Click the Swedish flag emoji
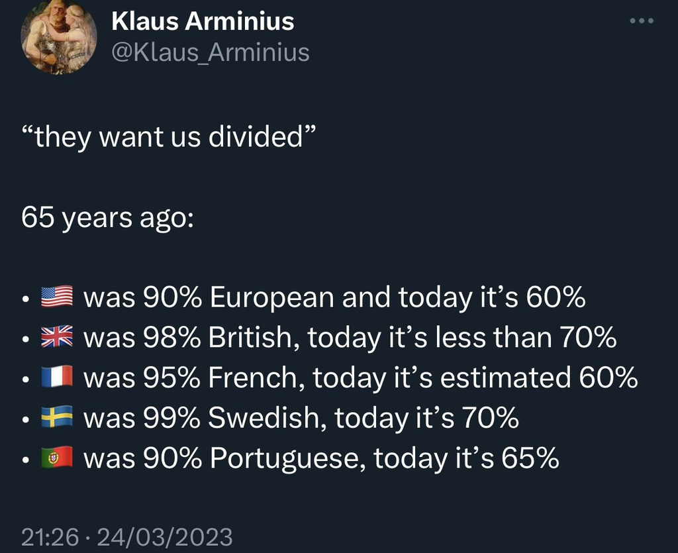The image size is (678, 553). tap(57, 417)
